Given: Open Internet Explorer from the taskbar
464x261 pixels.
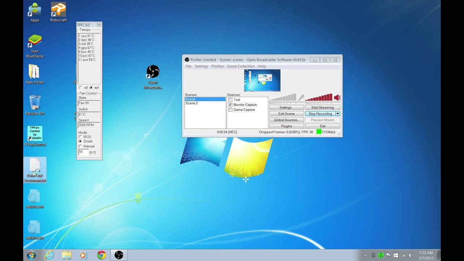Looking at the screenshot, I should [49, 255].
